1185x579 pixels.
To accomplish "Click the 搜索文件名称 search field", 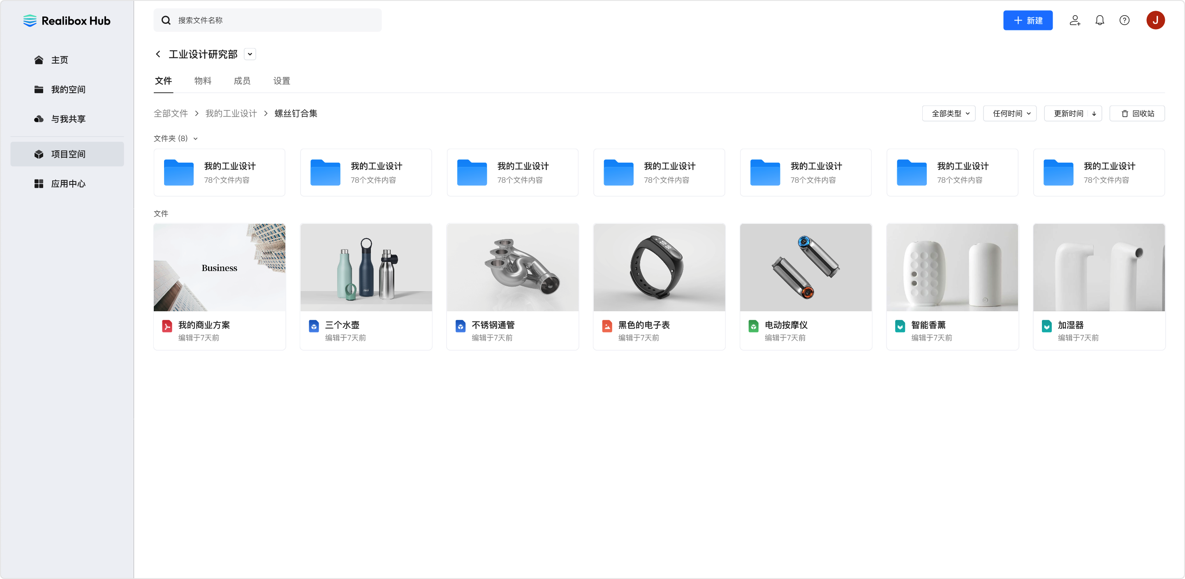I will coord(268,20).
